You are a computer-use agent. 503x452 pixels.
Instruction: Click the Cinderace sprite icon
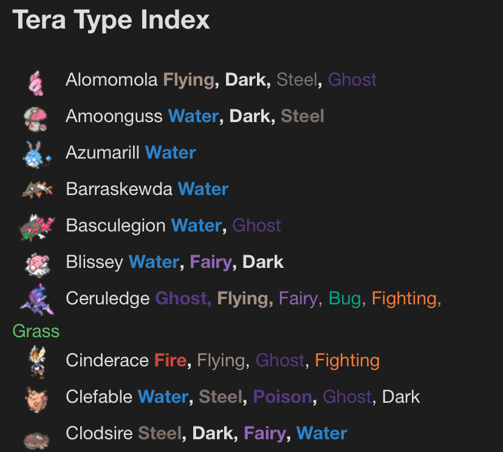click(36, 361)
